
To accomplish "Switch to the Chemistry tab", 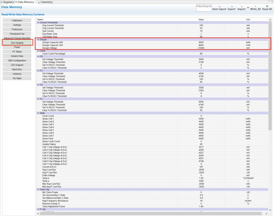I will [46, 2].
